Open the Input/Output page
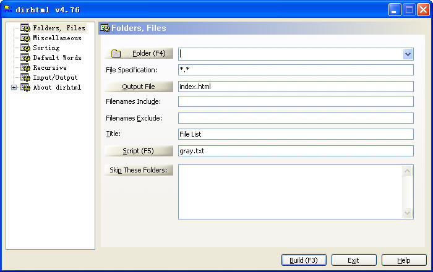433x272 pixels. (55, 77)
